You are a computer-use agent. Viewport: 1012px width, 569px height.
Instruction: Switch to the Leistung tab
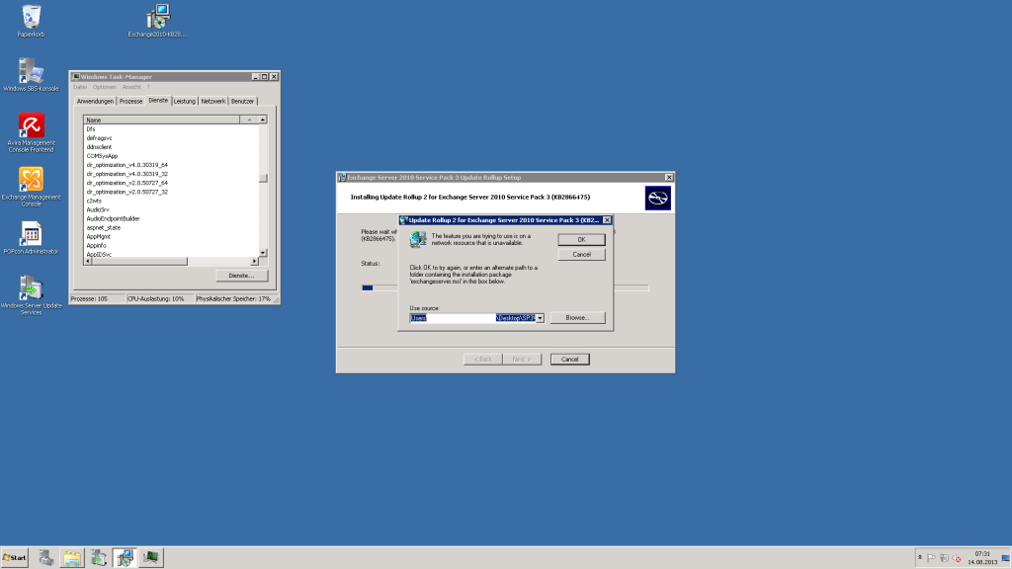(184, 102)
